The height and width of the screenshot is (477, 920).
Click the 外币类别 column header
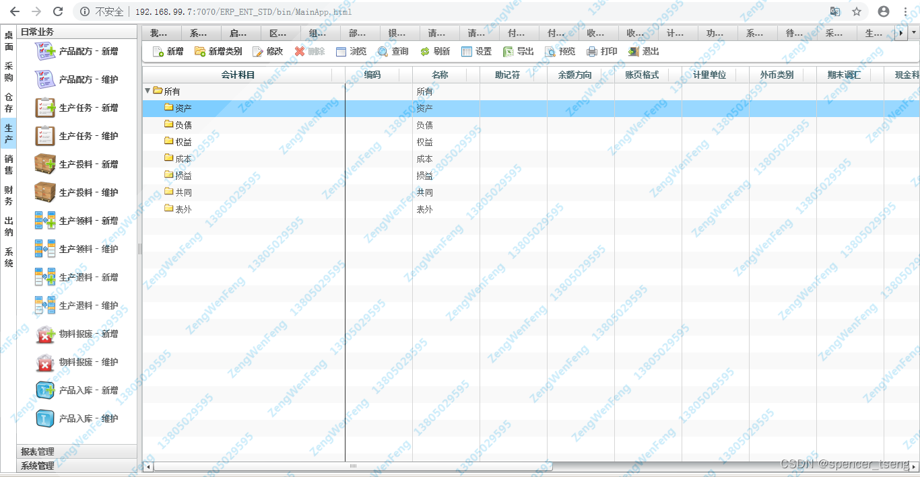(x=783, y=75)
